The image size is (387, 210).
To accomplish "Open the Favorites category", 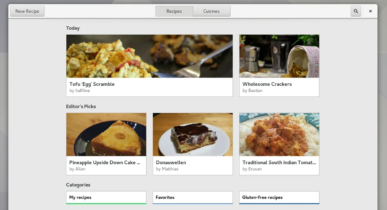I will (193, 197).
